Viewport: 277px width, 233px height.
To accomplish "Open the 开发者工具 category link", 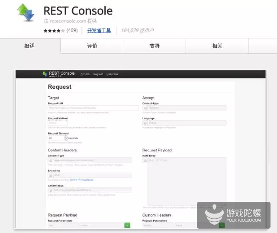I will [99, 30].
